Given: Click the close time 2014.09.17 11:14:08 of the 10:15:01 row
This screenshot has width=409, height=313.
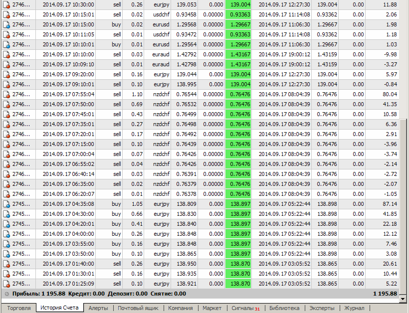Looking at the screenshot, I should [284, 14].
